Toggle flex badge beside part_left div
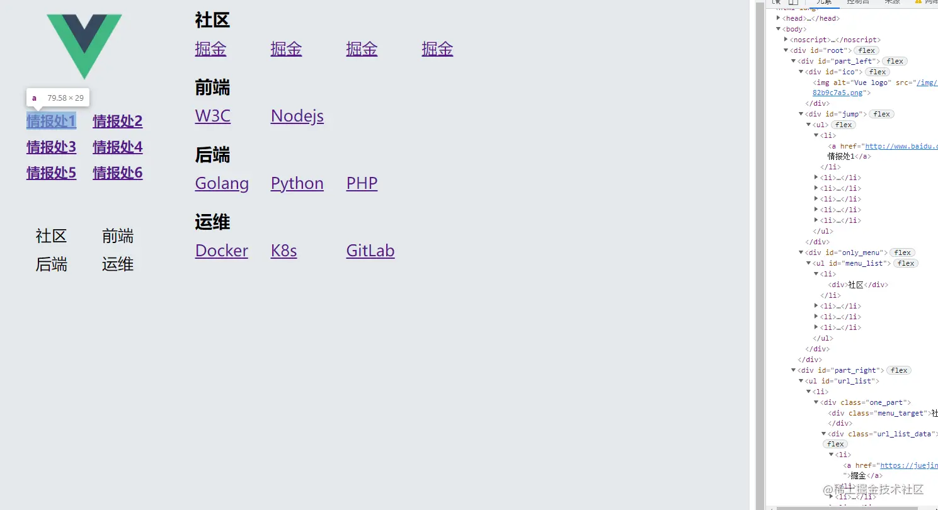The height and width of the screenshot is (510, 938). [895, 61]
